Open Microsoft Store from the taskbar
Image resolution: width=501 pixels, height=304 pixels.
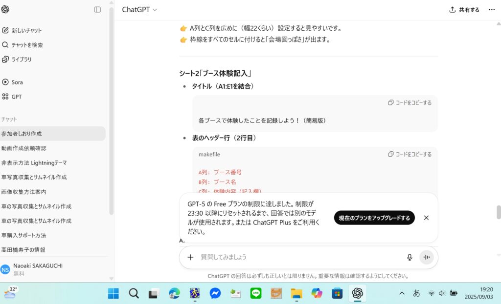tap(337, 293)
